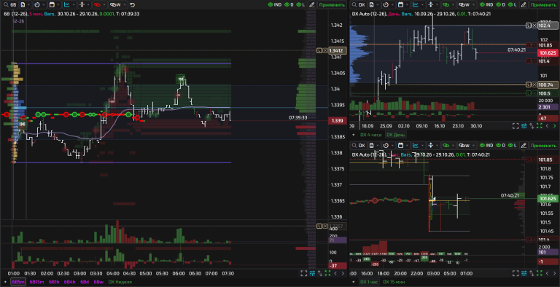Add a new tab with plus below 6B chart

(5, 282)
